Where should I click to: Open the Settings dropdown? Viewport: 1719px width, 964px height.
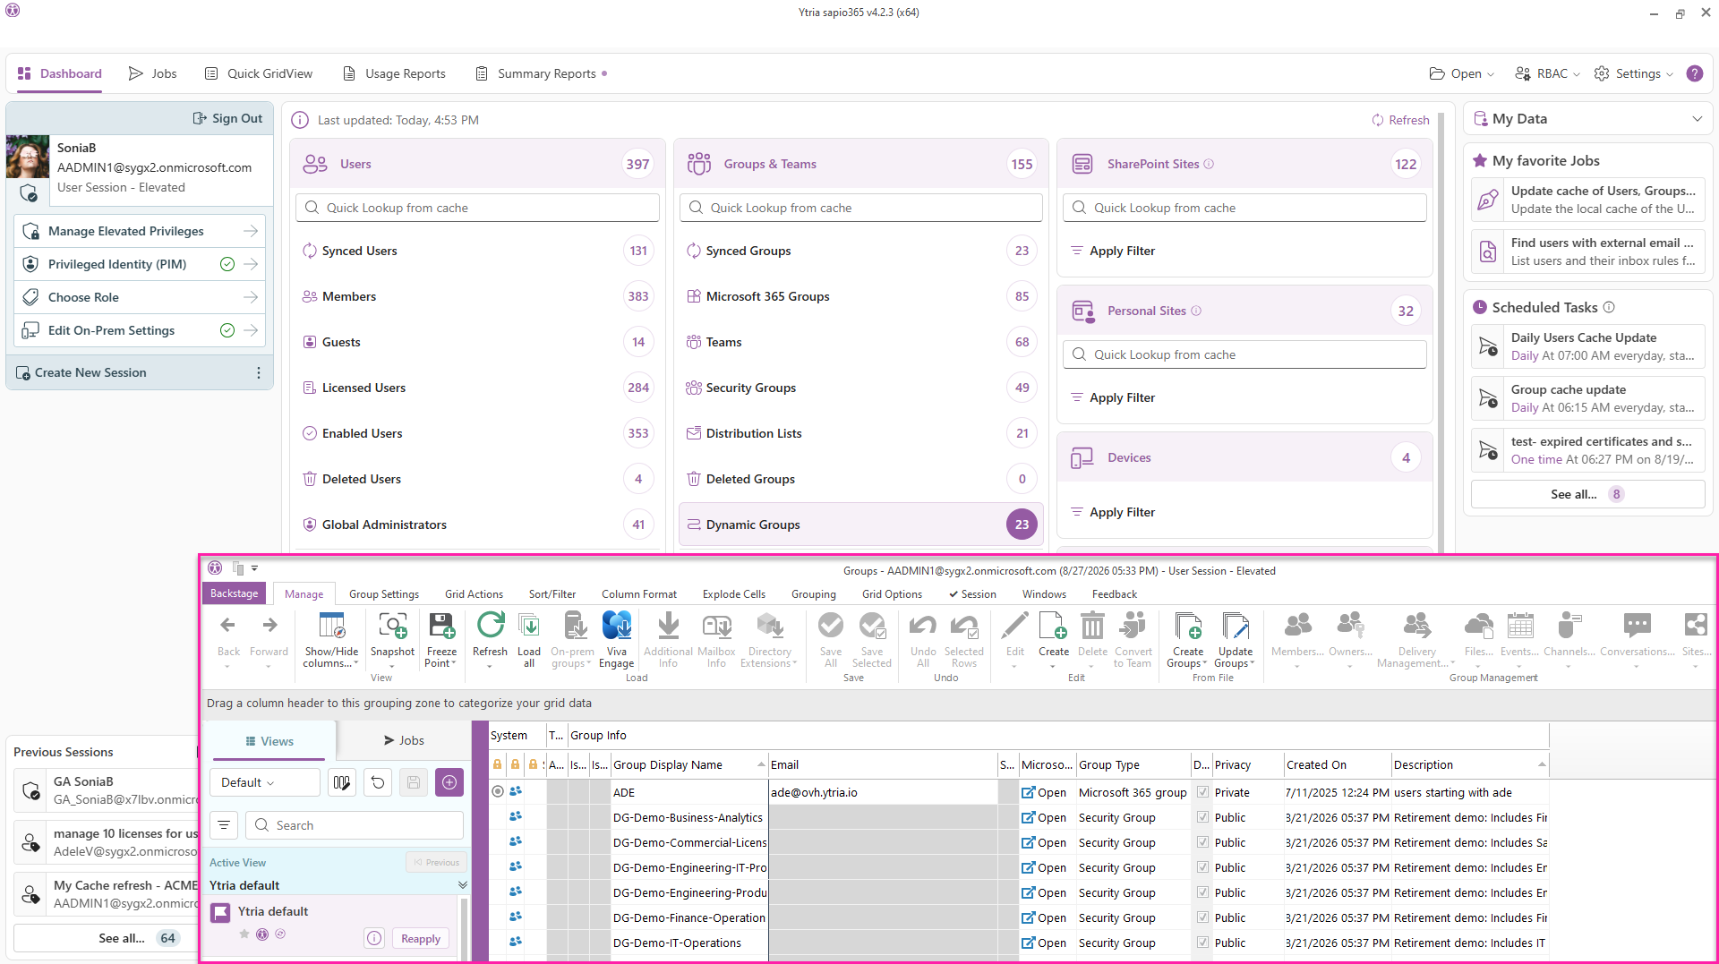[x=1634, y=73]
